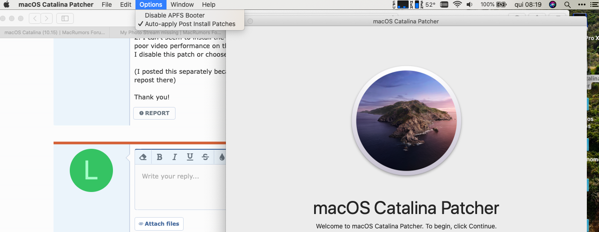Viewport: 599px width, 232px height.
Task: Click the green L user avatar
Action: tap(91, 170)
